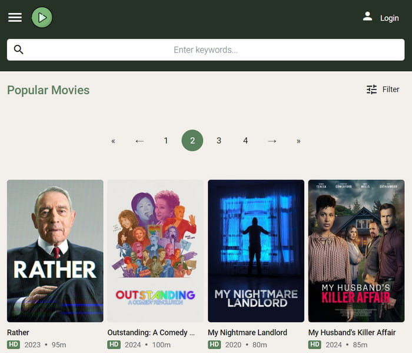The image size is (412, 353).
Task: Click the HD badge under Rather
Action: point(14,345)
